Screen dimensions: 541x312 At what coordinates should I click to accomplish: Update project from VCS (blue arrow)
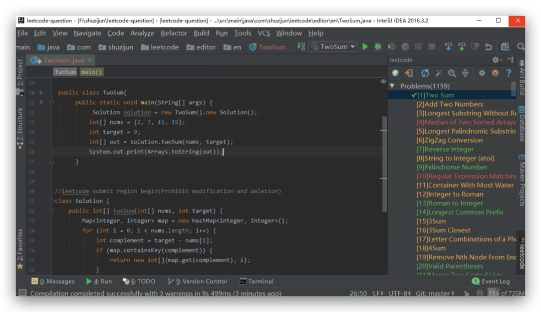point(448,46)
